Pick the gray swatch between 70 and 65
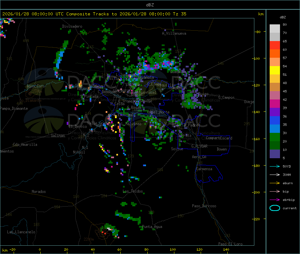This screenshot has width=300, height=254. pyautogui.click(x=275, y=37)
